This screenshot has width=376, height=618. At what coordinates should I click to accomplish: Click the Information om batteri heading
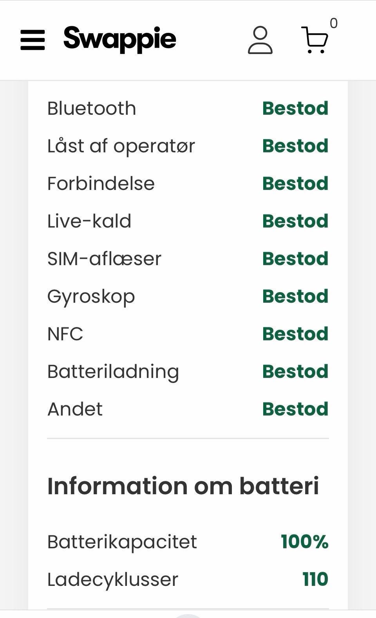[x=183, y=486]
